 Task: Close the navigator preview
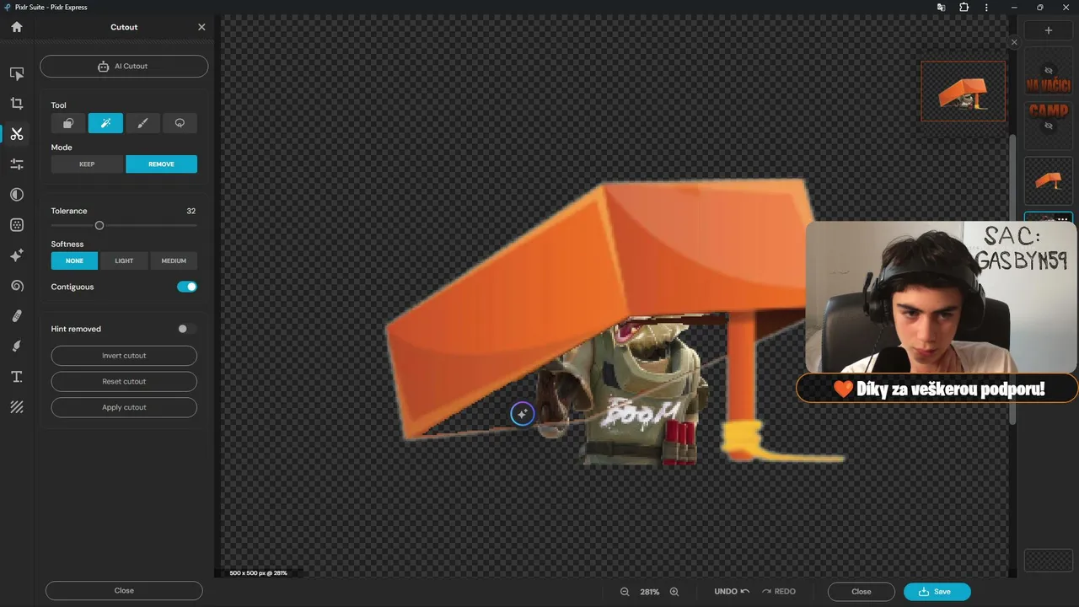[1014, 42]
